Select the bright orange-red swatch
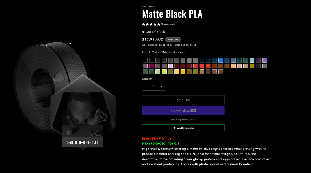 (208, 66)
